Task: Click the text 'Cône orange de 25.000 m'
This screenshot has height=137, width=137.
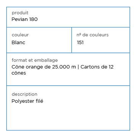Action: click(44, 67)
